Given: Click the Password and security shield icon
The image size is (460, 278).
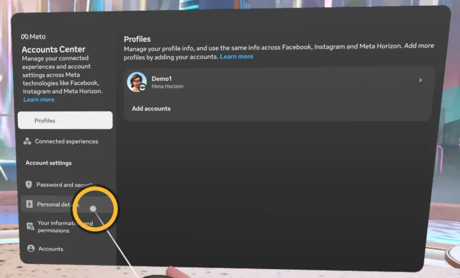Looking at the screenshot, I should point(29,184).
